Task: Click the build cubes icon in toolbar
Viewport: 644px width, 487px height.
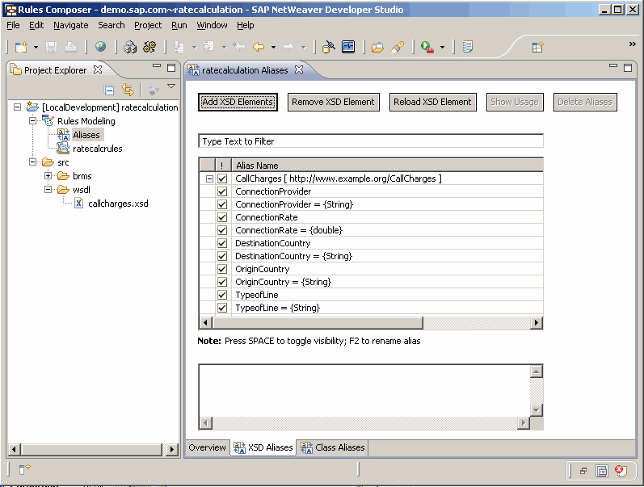Action: point(130,47)
